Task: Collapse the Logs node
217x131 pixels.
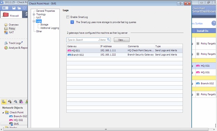Action: [x=34, y=21]
